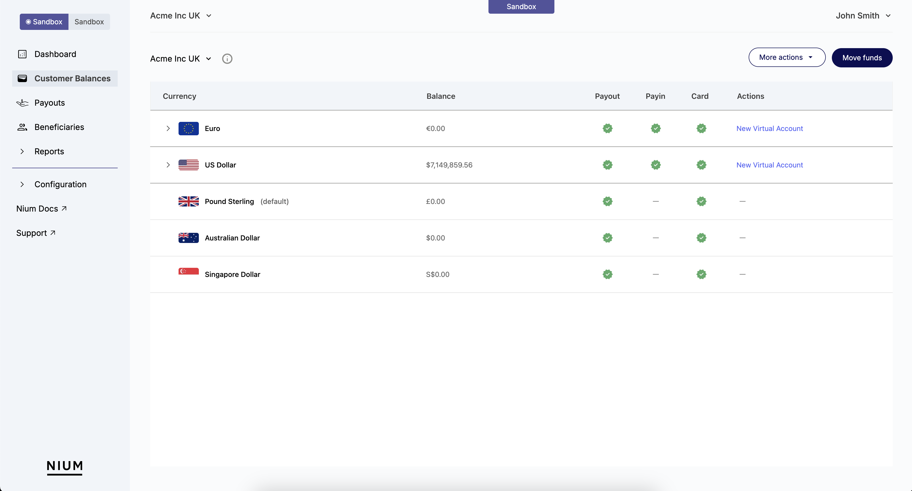Expand the US Dollar currency row
Viewport: 912px width, 491px height.
coord(168,164)
